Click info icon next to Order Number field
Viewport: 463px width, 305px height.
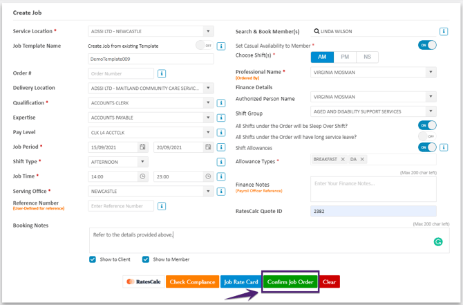(162, 73)
